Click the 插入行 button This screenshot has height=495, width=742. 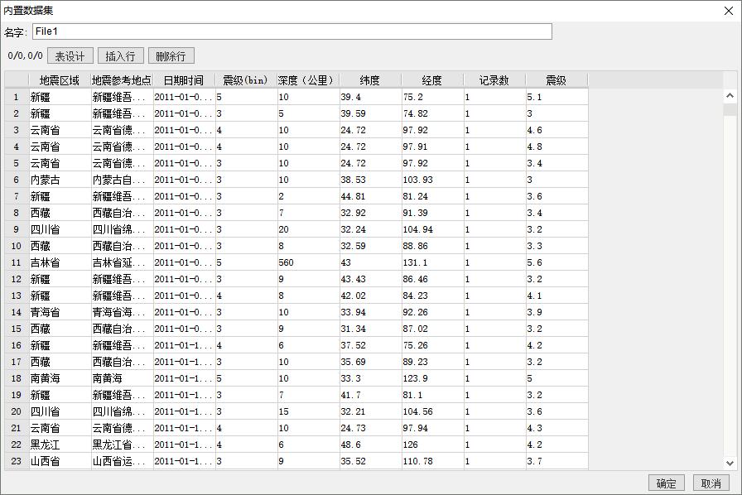pyautogui.click(x=120, y=56)
